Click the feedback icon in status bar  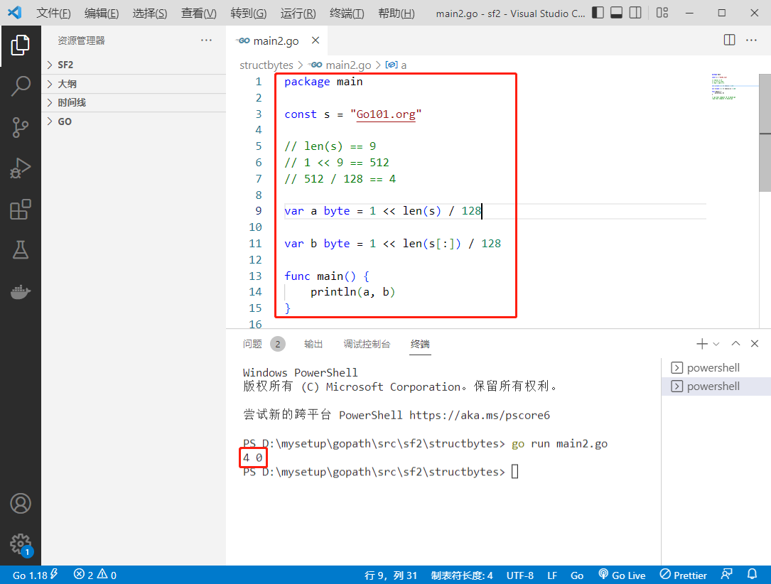coord(726,575)
